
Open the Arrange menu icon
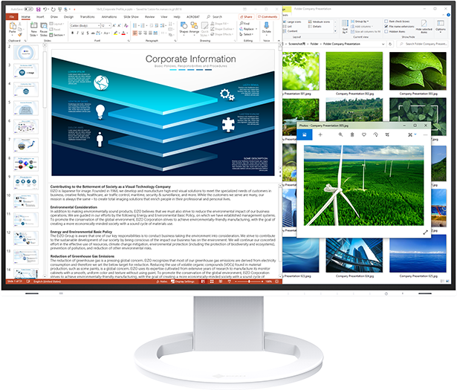[194, 27]
